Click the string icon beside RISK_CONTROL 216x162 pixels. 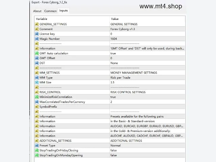tap(37, 92)
